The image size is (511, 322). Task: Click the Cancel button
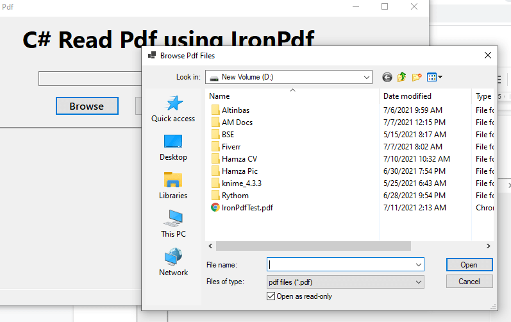coord(469,282)
